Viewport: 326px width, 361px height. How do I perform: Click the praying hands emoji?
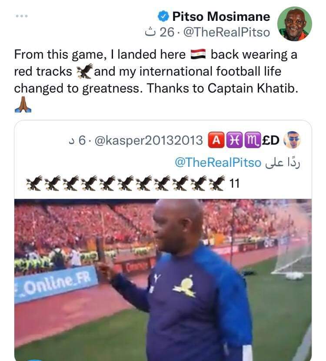pyautogui.click(x=23, y=105)
